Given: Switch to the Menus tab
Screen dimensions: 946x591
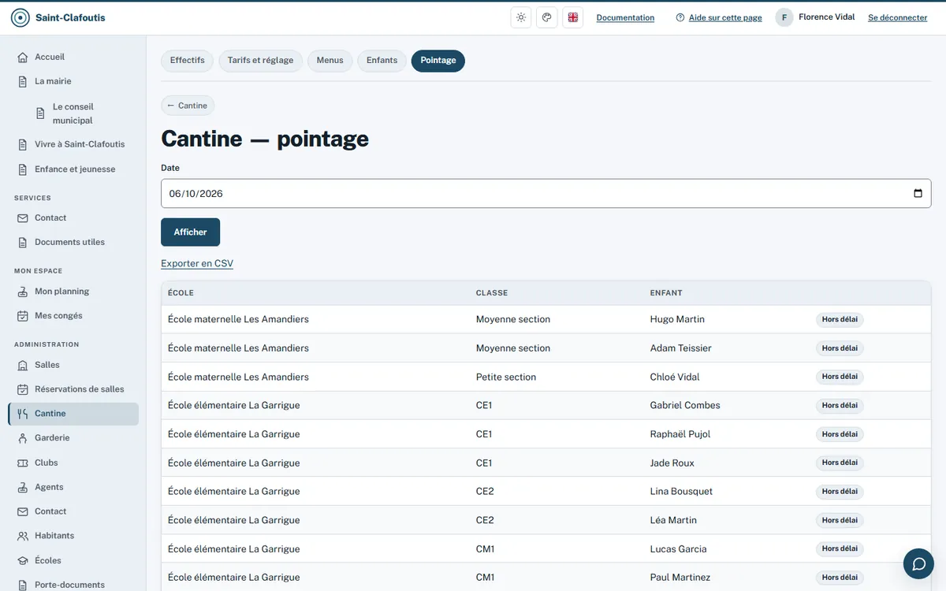Looking at the screenshot, I should tap(330, 61).
